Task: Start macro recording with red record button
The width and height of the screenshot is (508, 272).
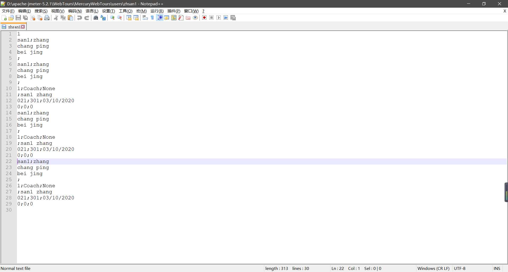Action: 204,18
